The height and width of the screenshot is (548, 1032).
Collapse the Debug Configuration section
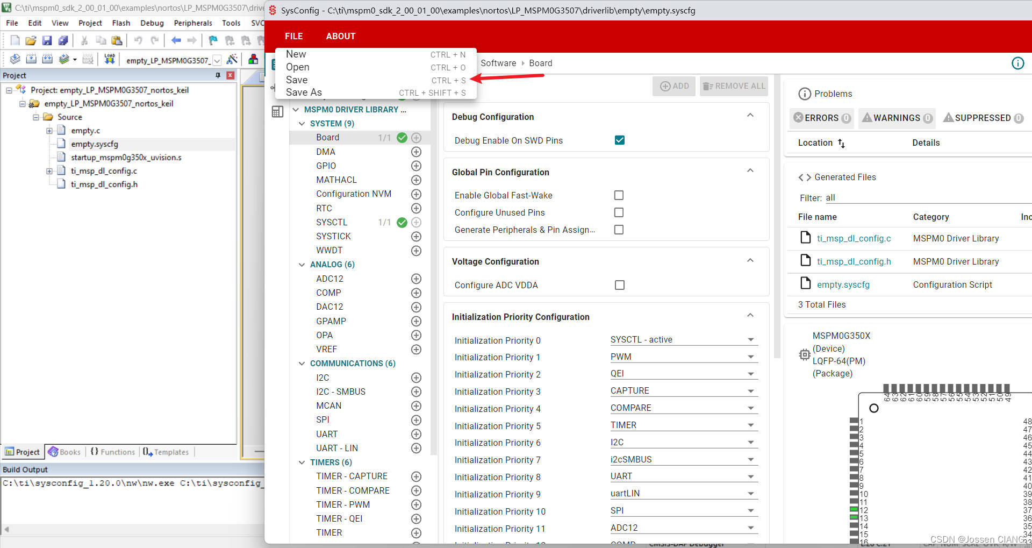pos(750,116)
